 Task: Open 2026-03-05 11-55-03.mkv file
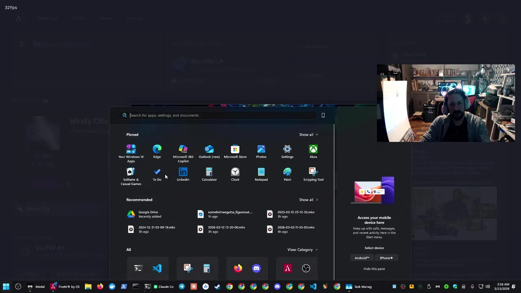pyautogui.click(x=291, y=230)
